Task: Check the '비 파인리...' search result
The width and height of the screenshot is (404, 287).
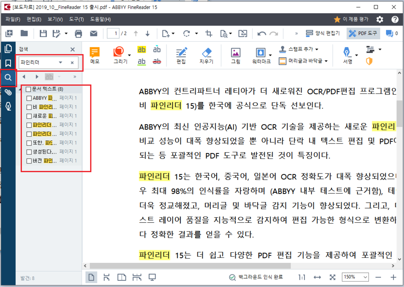Action: pos(29,107)
